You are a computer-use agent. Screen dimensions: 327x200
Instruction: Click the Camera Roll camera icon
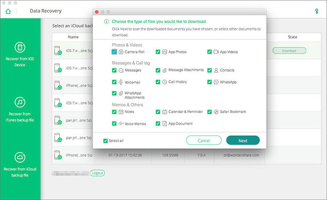(121, 51)
